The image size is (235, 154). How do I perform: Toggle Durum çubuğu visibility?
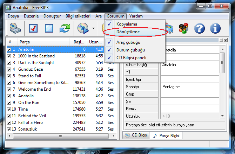tap(135, 50)
